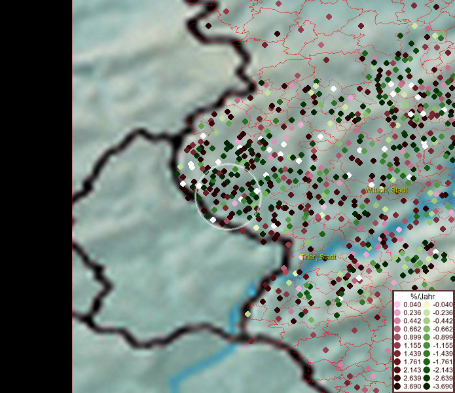Click the legend value text 0.040
455x393 pixels.
click(x=412, y=305)
